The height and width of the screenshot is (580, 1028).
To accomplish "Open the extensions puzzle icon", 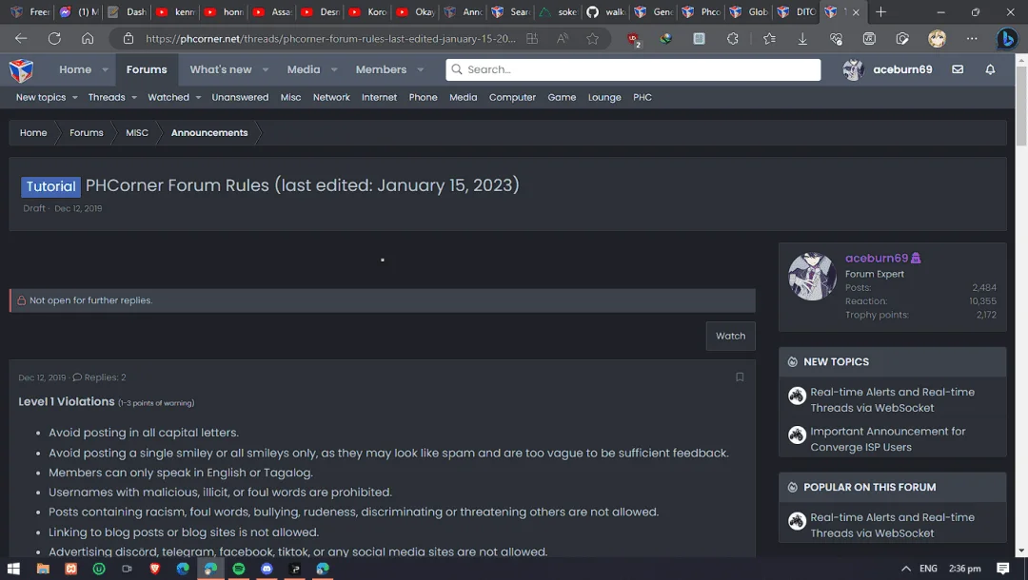I will pos(732,39).
